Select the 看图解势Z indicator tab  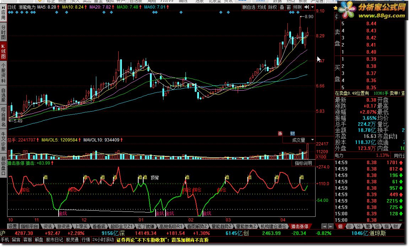click(x=197, y=226)
